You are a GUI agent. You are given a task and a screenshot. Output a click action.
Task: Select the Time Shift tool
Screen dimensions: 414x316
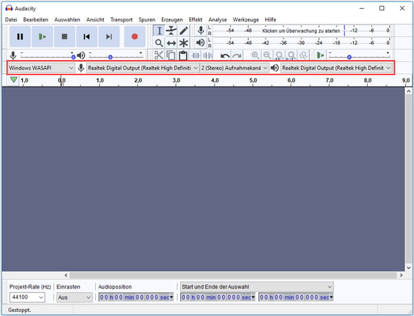click(171, 43)
